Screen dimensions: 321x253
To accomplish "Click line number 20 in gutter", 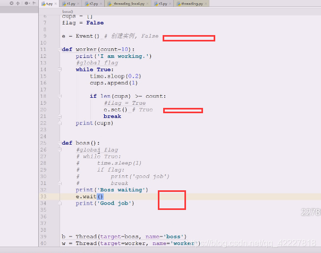I will pyautogui.click(x=43, y=109).
